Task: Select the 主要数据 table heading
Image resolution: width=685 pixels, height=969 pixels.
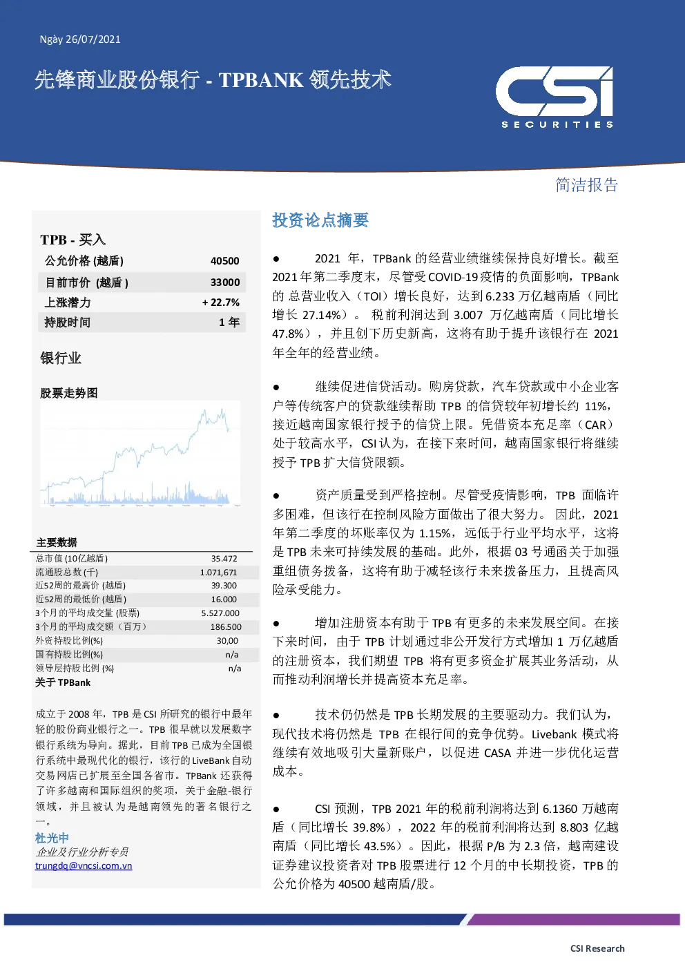Action: tap(57, 543)
